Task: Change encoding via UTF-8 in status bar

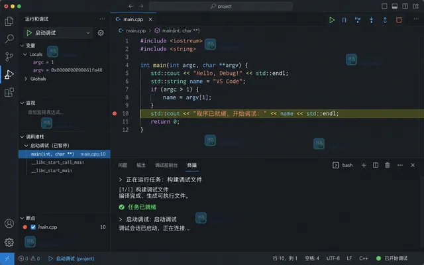Action: (x=333, y=258)
